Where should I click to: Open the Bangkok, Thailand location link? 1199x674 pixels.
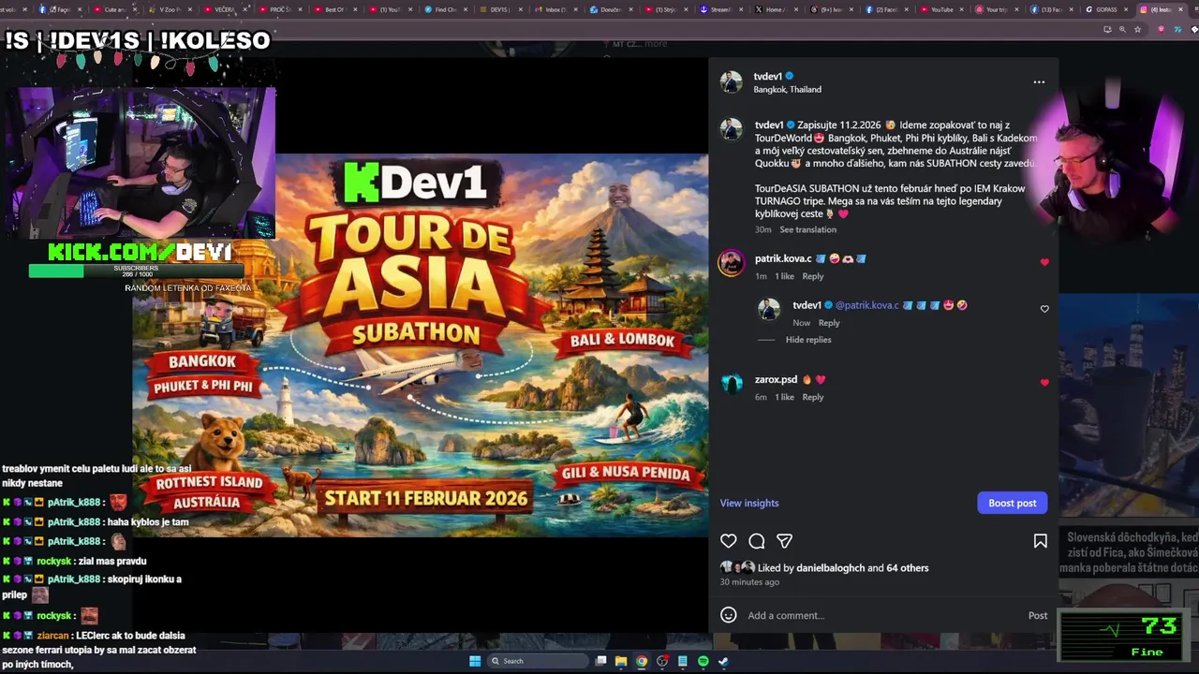click(787, 90)
